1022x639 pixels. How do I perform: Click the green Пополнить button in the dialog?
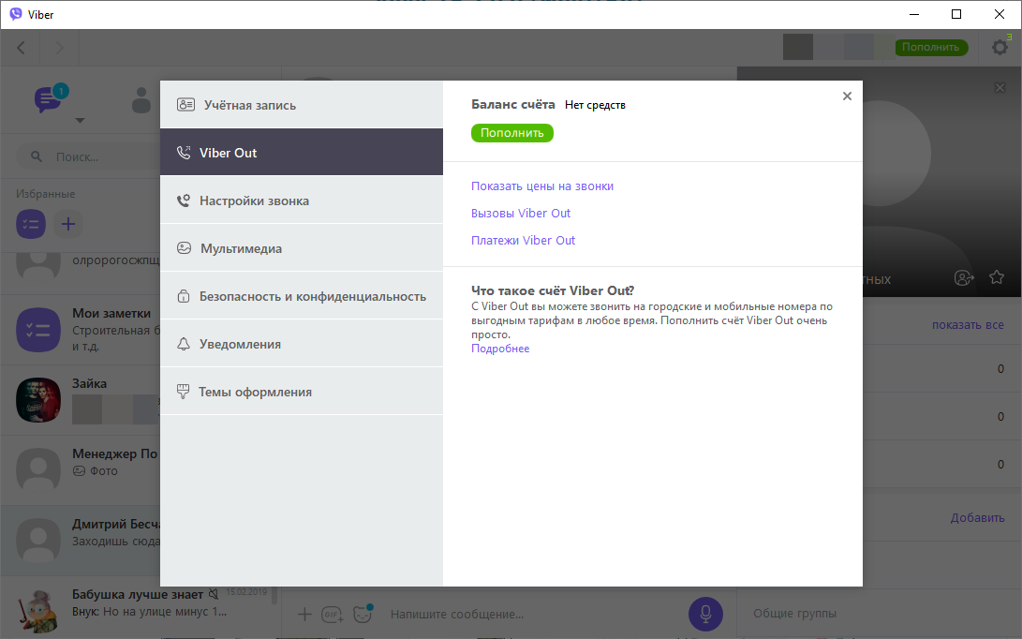[511, 133]
